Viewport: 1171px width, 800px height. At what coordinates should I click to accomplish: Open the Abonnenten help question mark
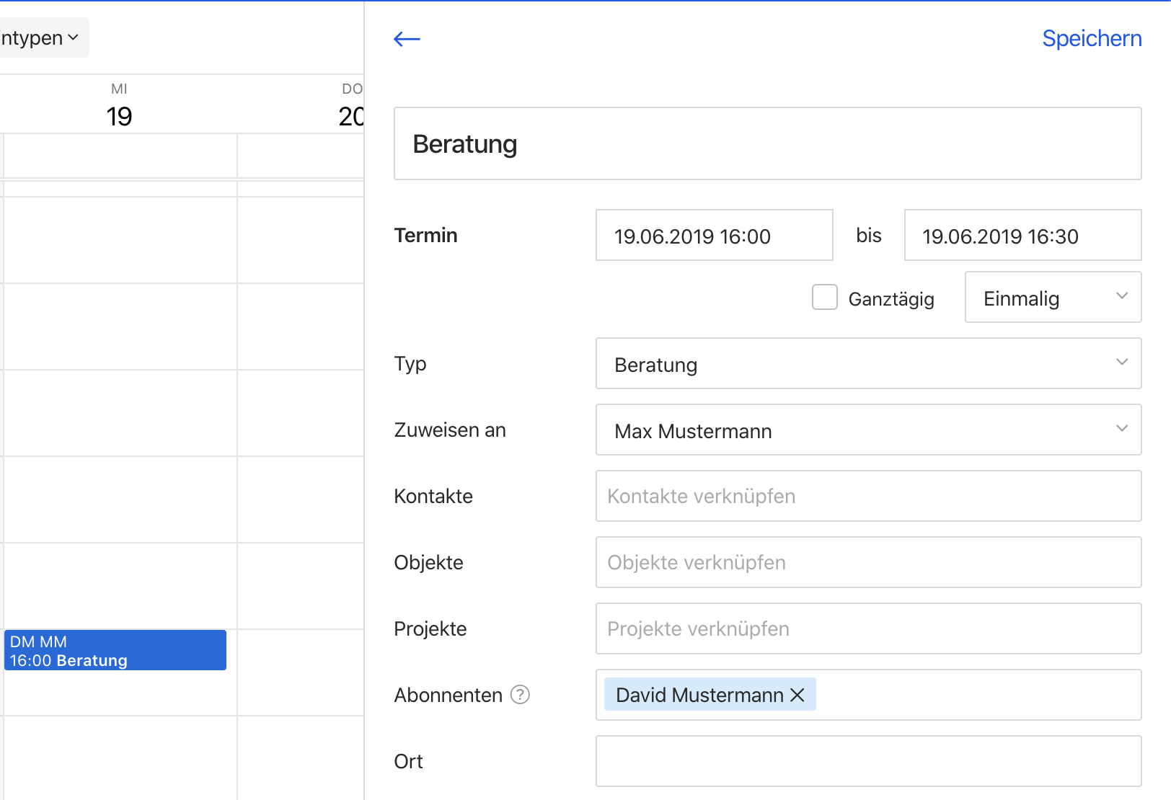coord(520,695)
